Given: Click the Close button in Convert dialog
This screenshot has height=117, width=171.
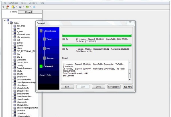Looking at the screenshot, I should coord(98,87).
